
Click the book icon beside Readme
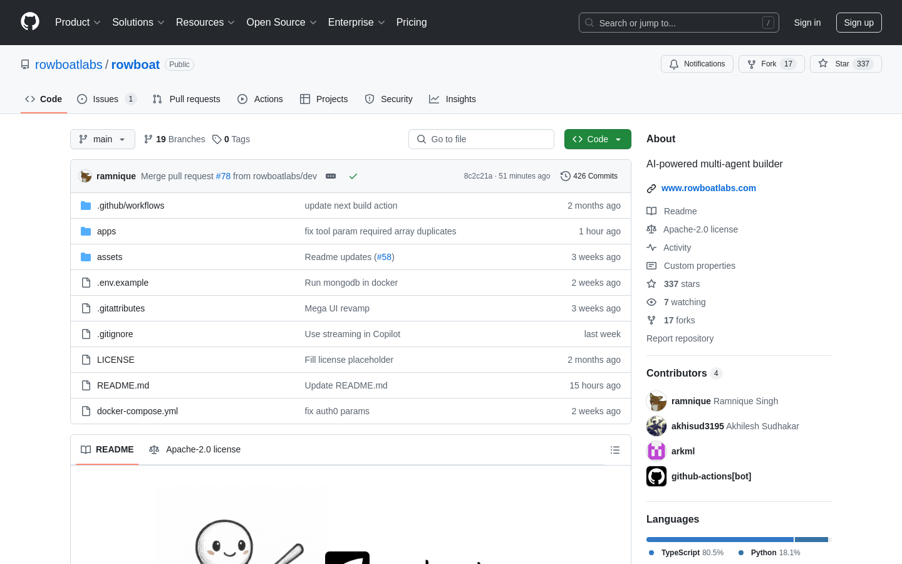pos(651,211)
